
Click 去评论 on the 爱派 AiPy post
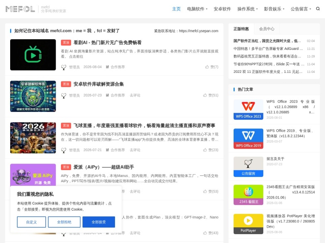point(135,192)
